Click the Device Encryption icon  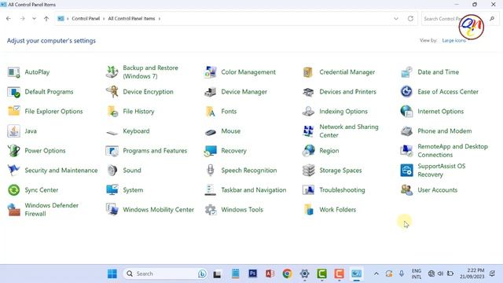coord(112,92)
